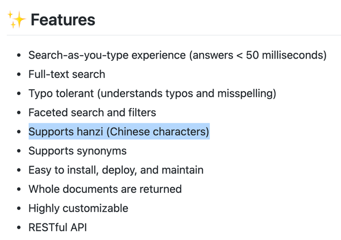Click the word 'synonyms'
341x240 pixels.
pos(102,151)
